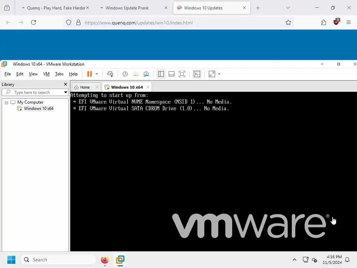Open the Tabs menu in VMware
357x268 pixels.
(59, 74)
